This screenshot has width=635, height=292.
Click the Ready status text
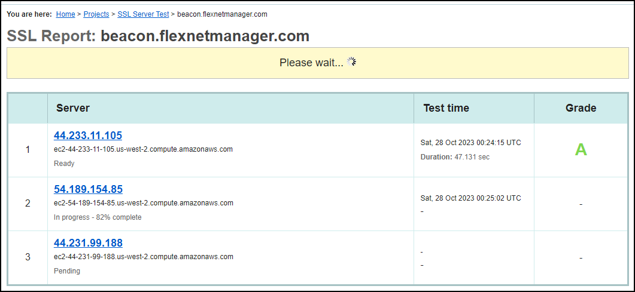tap(64, 164)
